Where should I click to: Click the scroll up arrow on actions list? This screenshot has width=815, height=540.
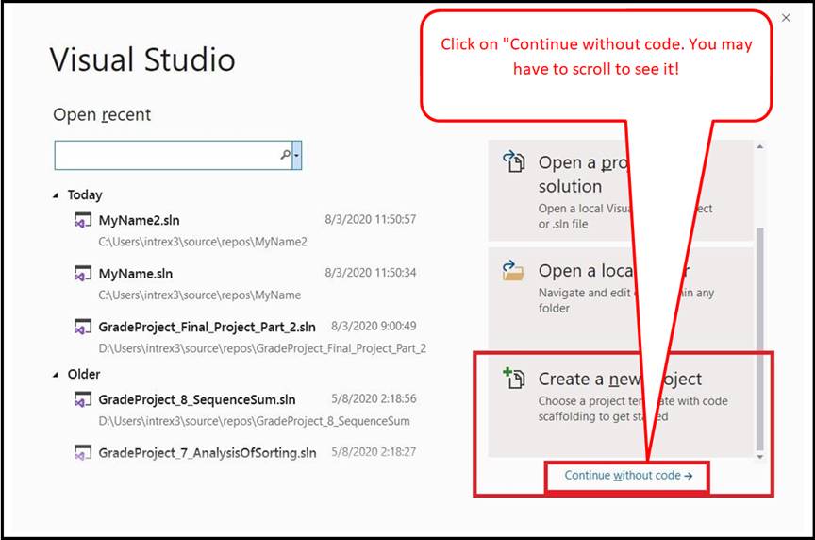point(760,147)
